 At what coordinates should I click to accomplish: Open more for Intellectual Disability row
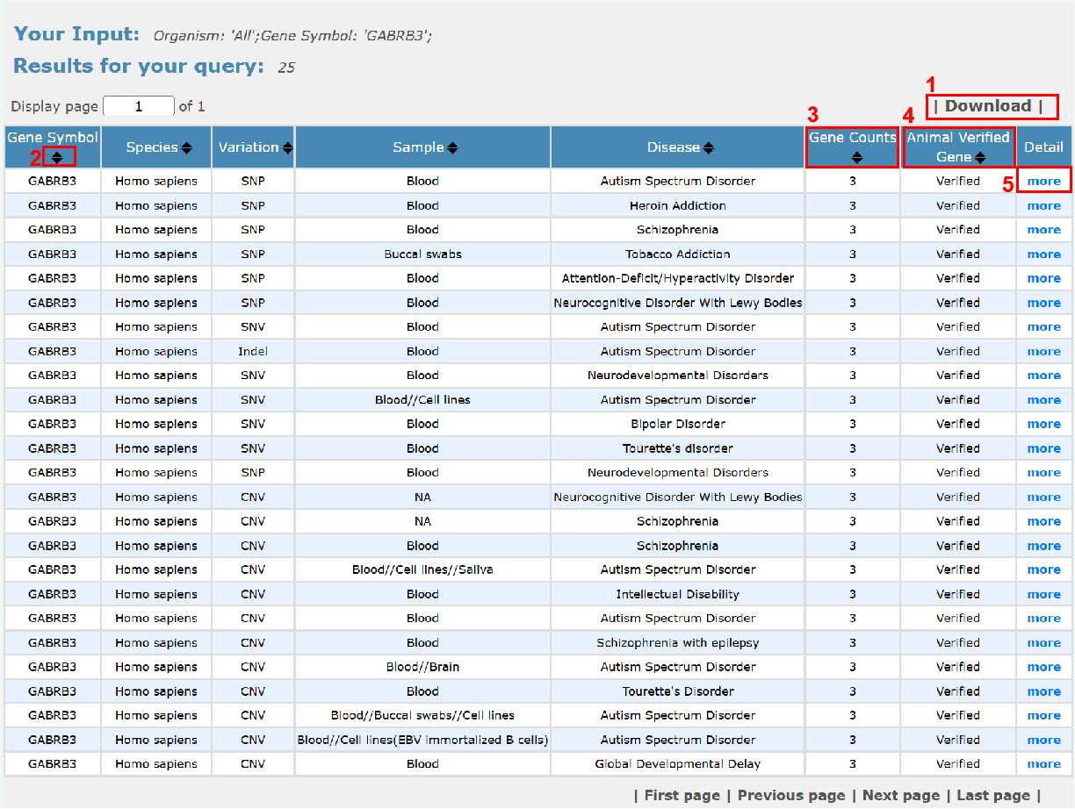click(x=1044, y=595)
